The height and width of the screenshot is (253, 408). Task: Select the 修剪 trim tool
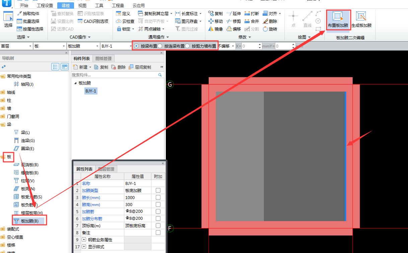coord(233,21)
